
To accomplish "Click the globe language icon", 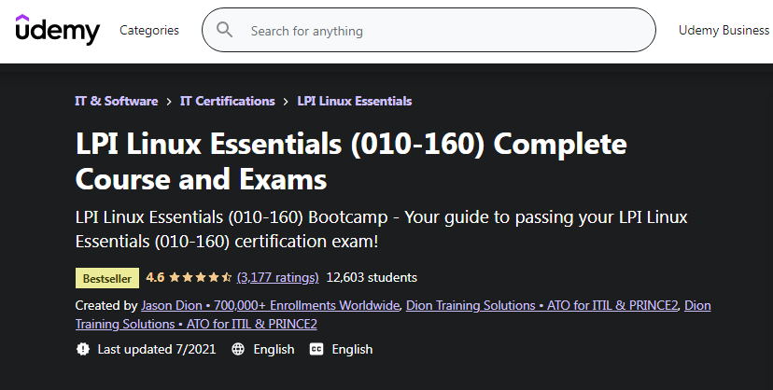I will coord(238,349).
